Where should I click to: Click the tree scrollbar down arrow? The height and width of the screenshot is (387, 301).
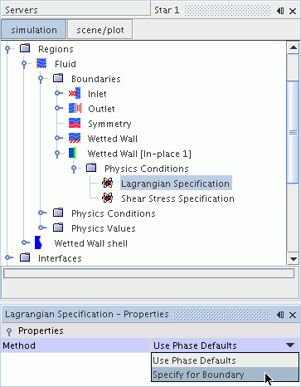point(293,259)
